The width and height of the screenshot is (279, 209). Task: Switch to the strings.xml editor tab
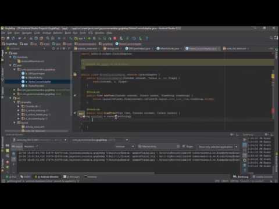(x=113, y=49)
